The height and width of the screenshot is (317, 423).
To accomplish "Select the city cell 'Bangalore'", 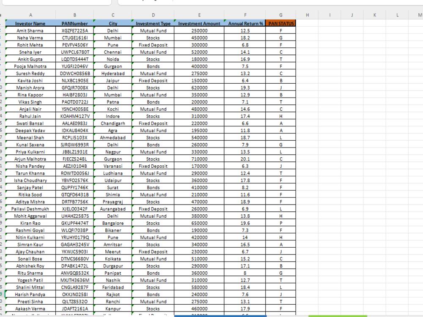I will click(x=113, y=223).
